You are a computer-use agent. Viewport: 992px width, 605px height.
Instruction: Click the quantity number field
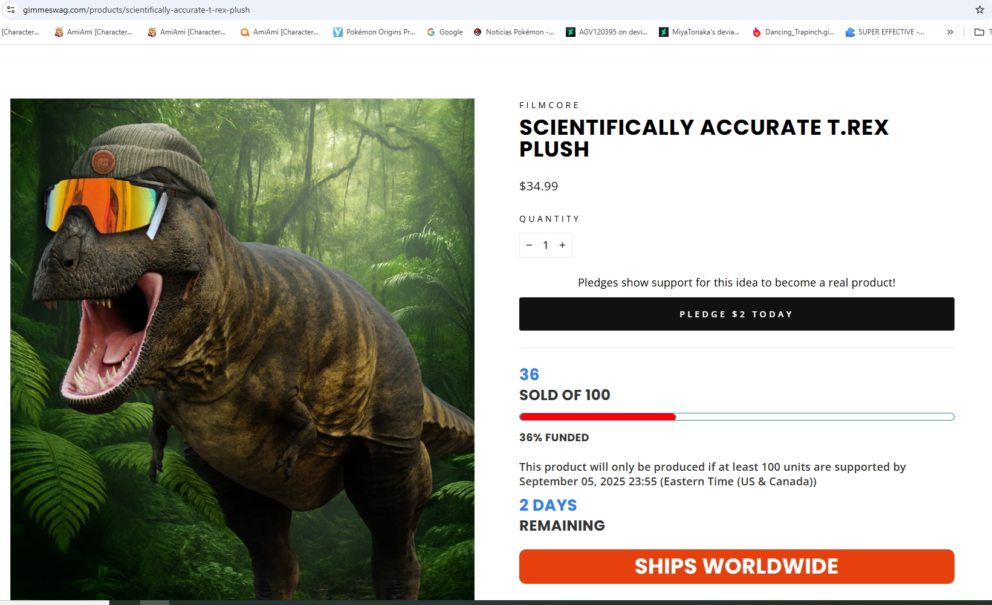tap(545, 245)
